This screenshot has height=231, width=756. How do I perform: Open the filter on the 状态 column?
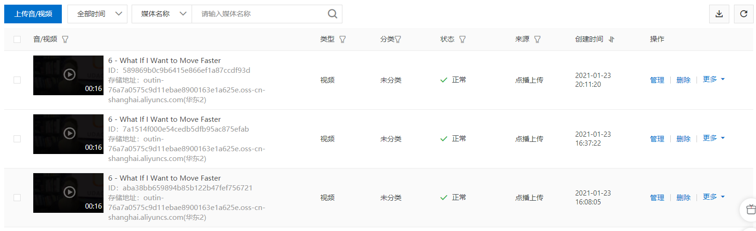(462, 39)
